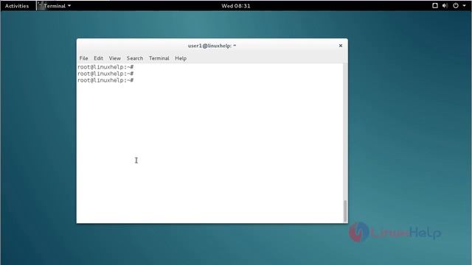Click the first root@linuxhelp prompt line
The width and height of the screenshot is (472, 265).
(x=105, y=67)
